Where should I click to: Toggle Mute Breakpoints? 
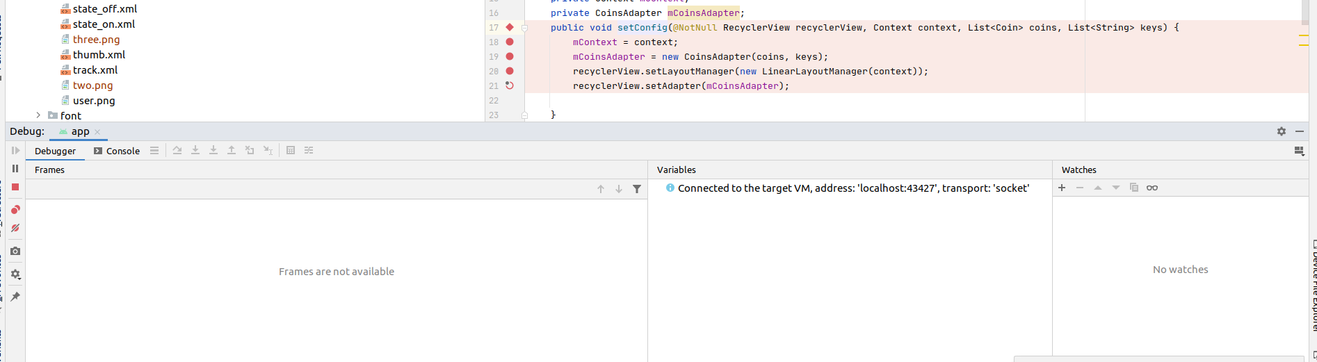click(15, 228)
